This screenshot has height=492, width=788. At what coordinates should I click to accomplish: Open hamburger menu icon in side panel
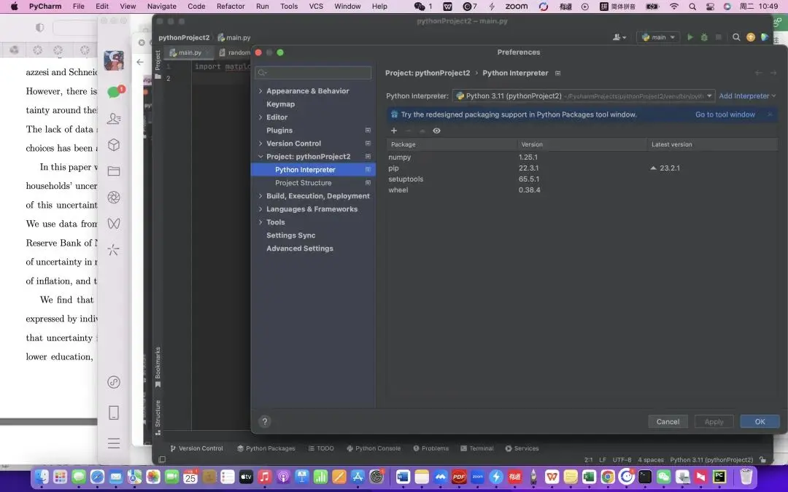(114, 443)
